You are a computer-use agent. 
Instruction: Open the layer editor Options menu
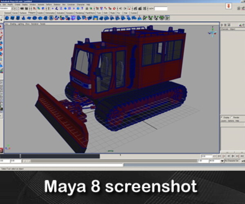coord(231,121)
